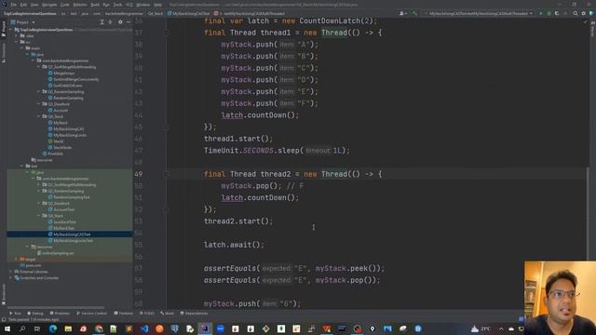
Task: Open the Version Control tool window
Action: click(91, 314)
